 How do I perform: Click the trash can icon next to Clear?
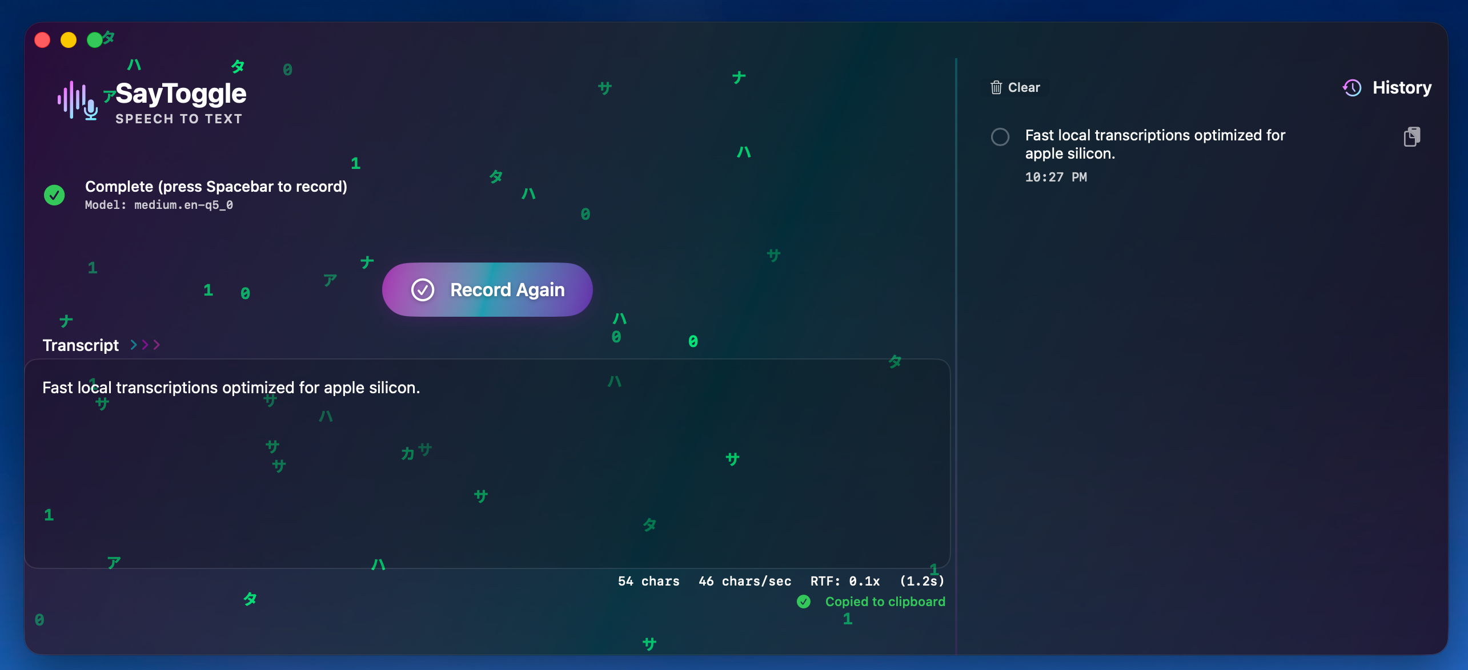(x=996, y=87)
